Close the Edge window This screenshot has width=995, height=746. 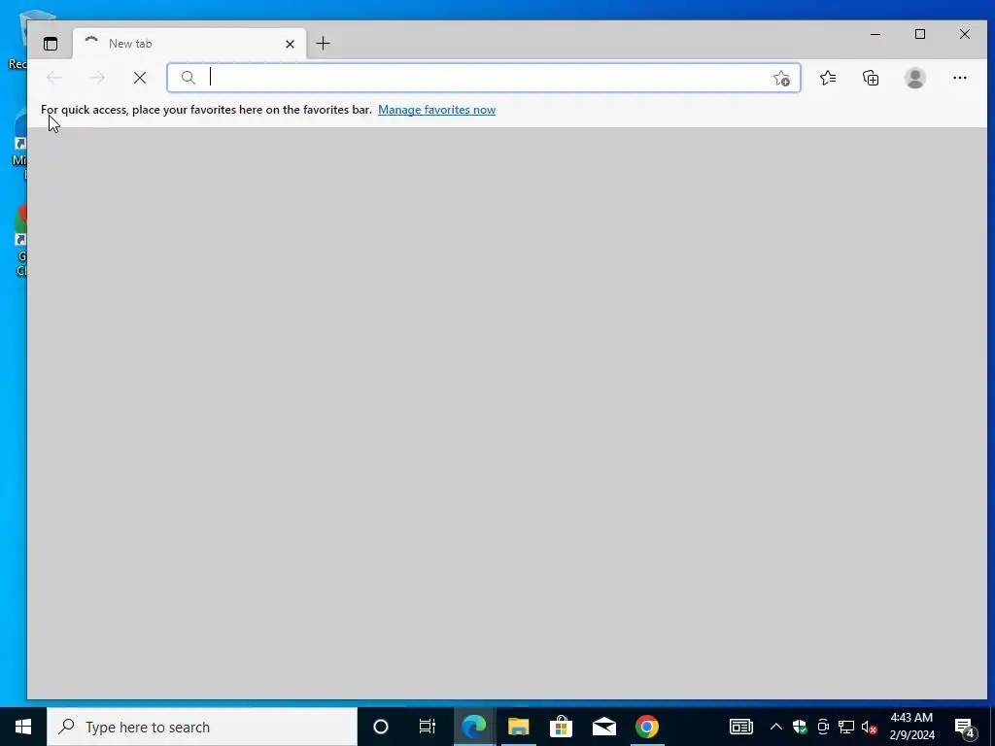[x=965, y=34]
